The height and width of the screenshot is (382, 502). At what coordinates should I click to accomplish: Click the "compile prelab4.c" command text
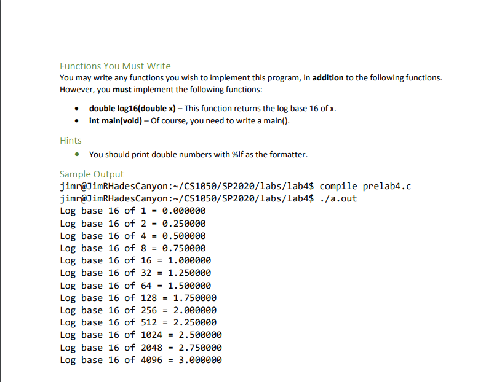click(367, 185)
